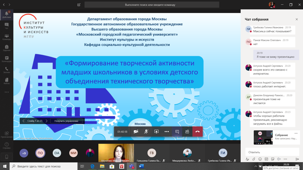Attach a file with paperclip icon
303x170 pixels.
[x=254, y=159]
